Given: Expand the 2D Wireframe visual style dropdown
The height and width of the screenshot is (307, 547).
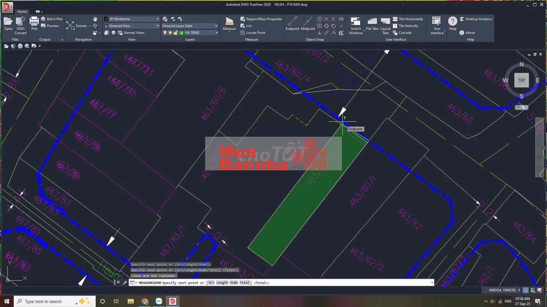Looking at the screenshot, I should click(158, 19).
